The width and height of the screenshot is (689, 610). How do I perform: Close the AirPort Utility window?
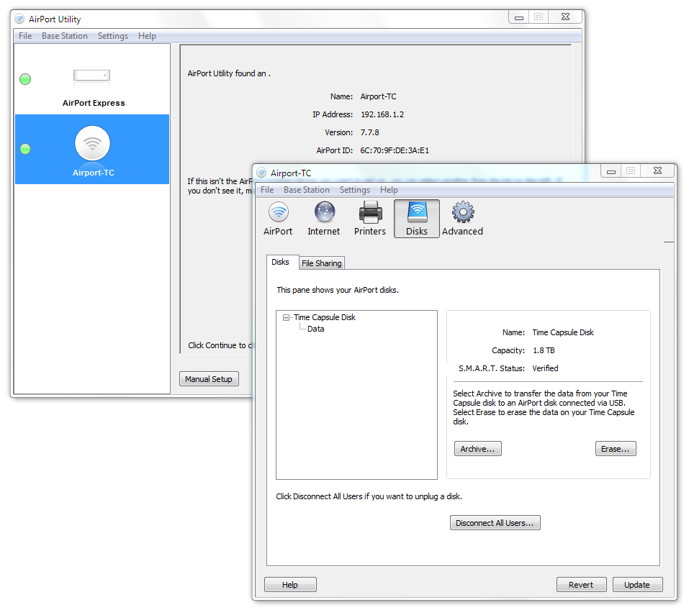[565, 17]
